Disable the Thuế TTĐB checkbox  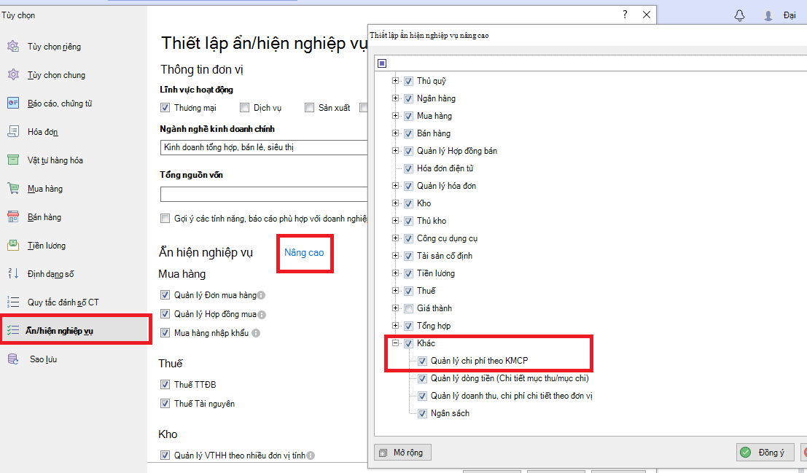coord(165,385)
